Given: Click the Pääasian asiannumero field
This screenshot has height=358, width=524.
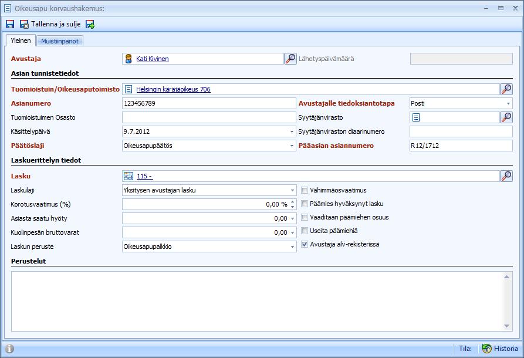Looking at the screenshot, I should pyautogui.click(x=461, y=146).
